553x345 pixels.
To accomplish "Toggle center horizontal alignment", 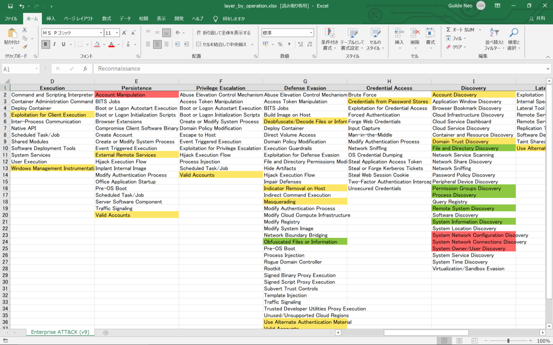I will click(158, 44).
